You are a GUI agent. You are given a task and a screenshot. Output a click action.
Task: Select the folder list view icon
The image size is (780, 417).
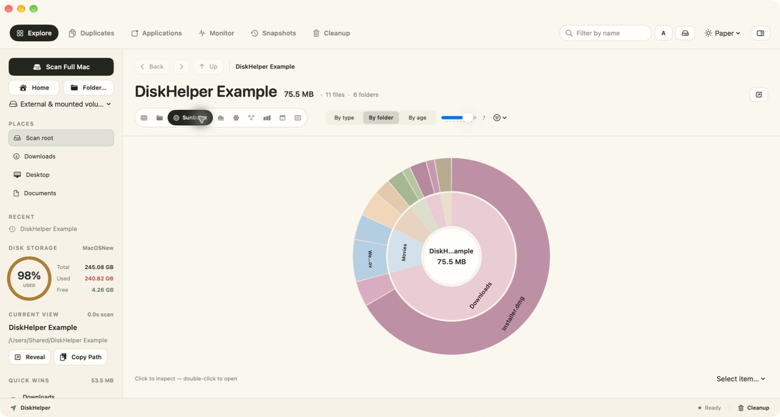coord(159,118)
